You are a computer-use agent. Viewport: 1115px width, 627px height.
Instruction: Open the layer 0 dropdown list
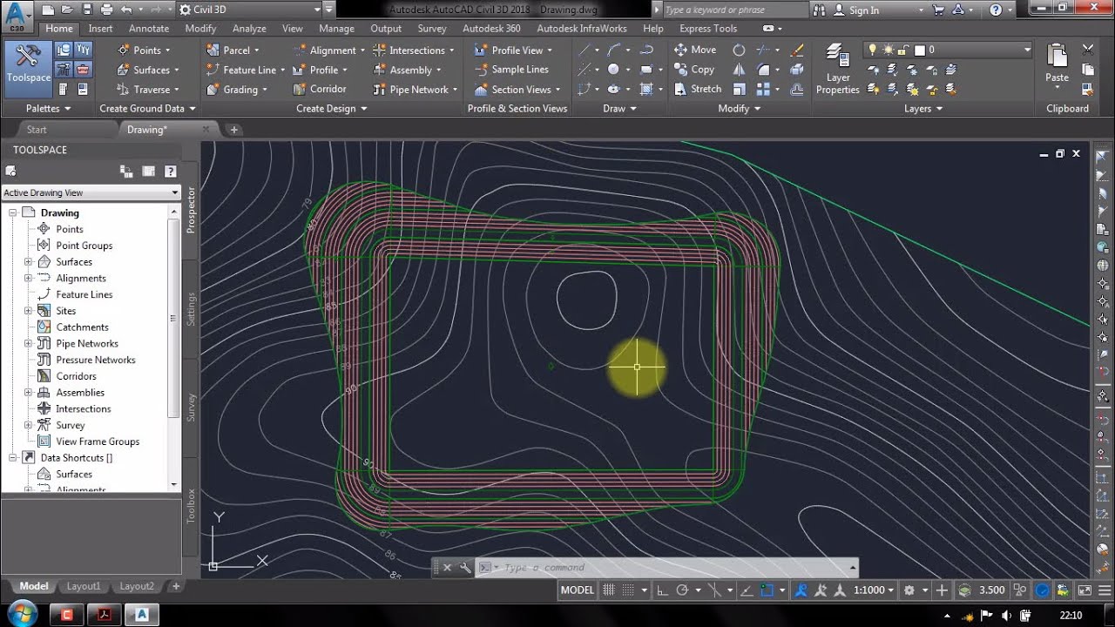click(x=1028, y=51)
